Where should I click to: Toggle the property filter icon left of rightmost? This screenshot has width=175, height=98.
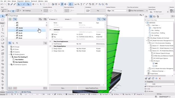(x=99, y=19)
